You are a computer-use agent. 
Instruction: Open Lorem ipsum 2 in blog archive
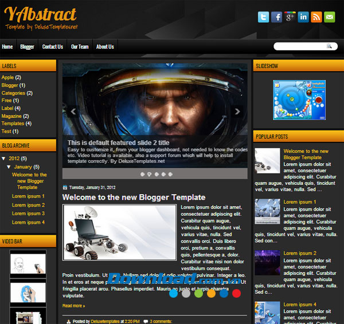point(28,205)
